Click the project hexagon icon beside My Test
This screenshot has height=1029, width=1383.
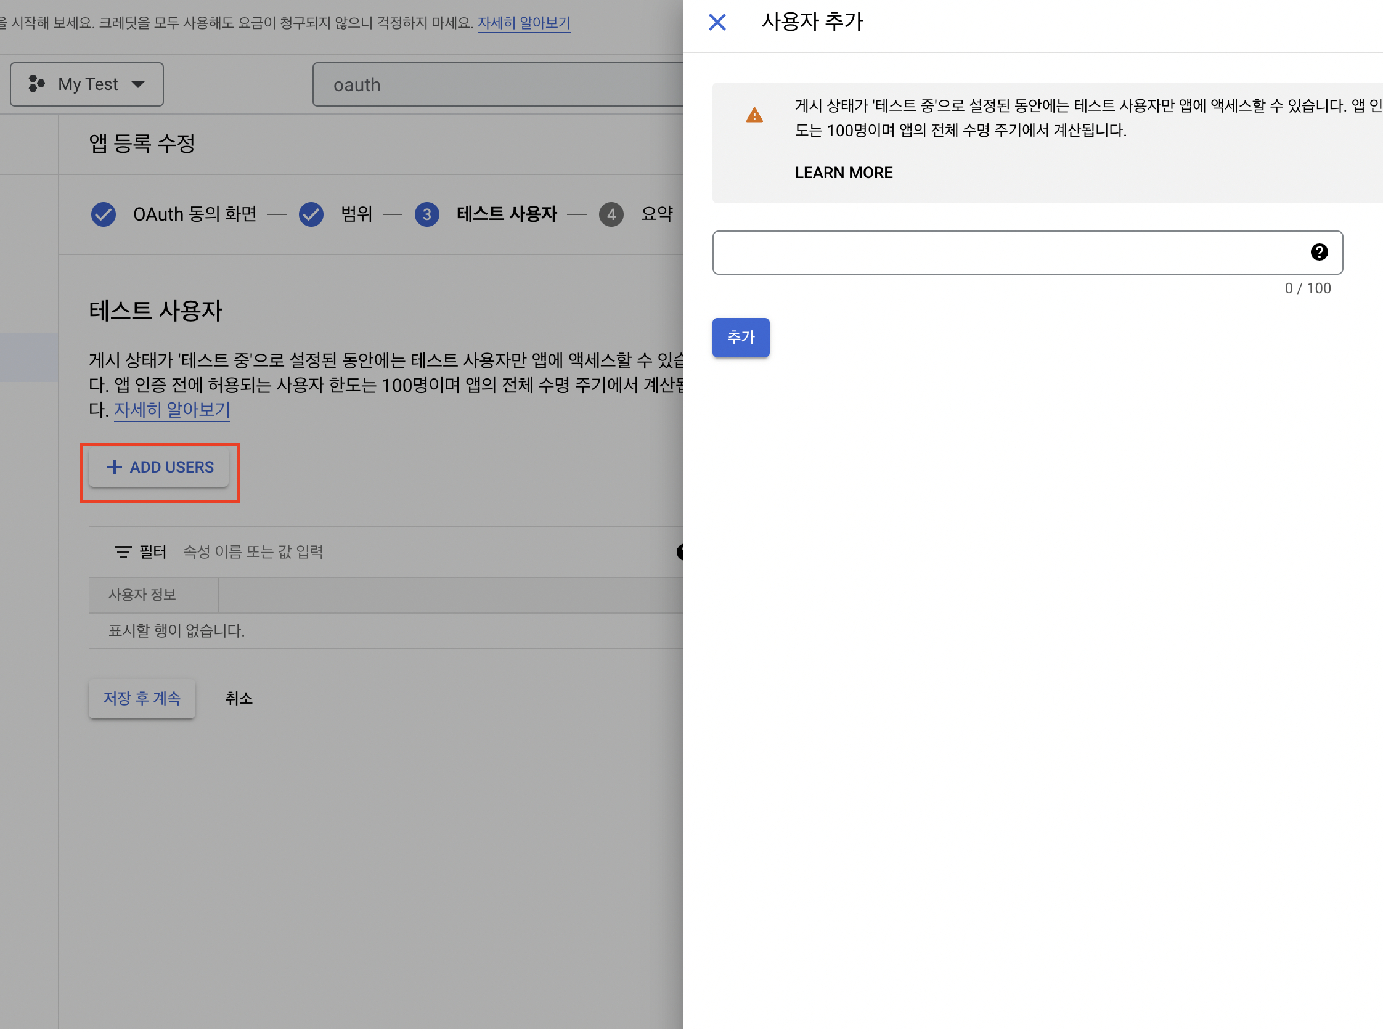[x=37, y=83]
